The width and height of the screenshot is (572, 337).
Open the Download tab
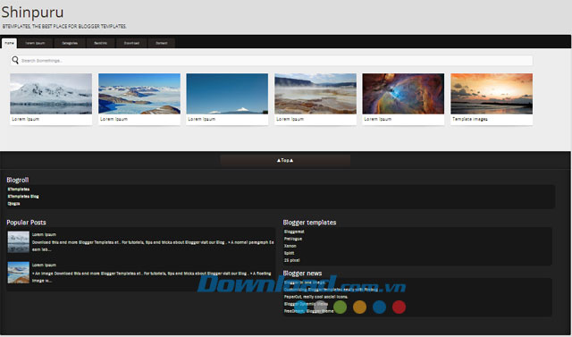[x=131, y=43]
